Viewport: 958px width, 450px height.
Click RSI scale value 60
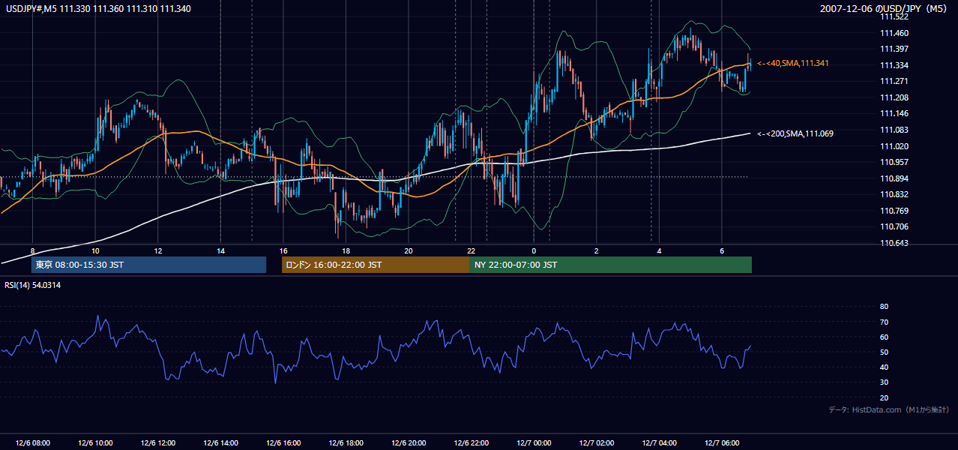click(884, 337)
